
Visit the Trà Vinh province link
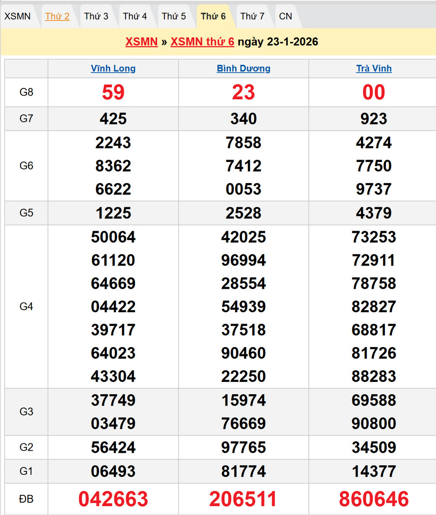point(374,69)
